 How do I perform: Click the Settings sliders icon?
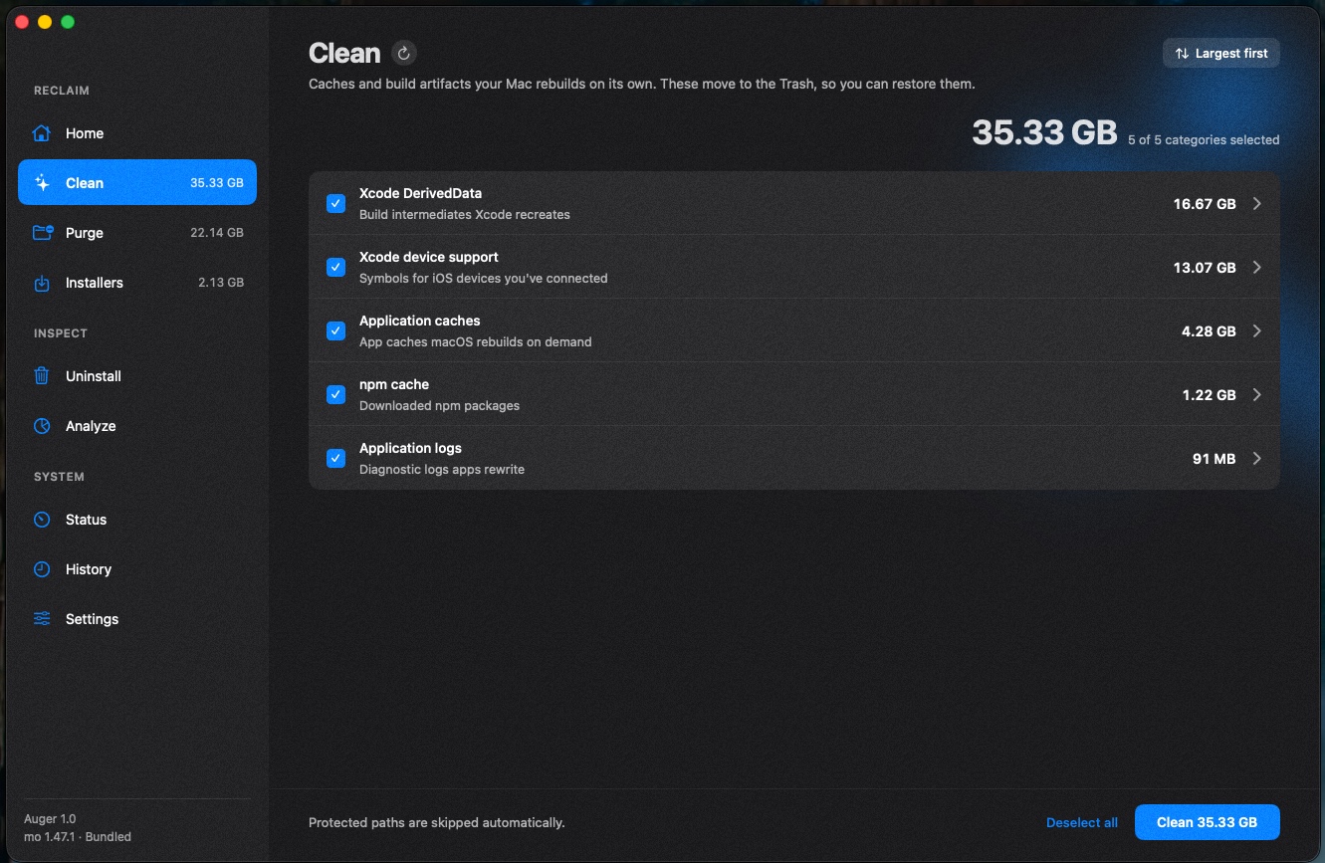pyautogui.click(x=42, y=619)
